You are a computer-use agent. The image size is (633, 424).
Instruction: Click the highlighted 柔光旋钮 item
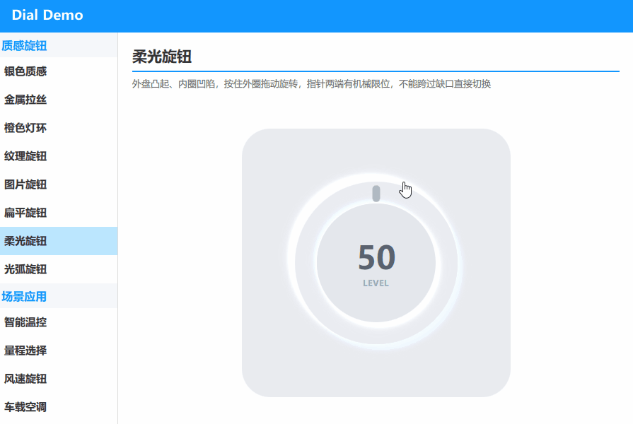click(59, 241)
